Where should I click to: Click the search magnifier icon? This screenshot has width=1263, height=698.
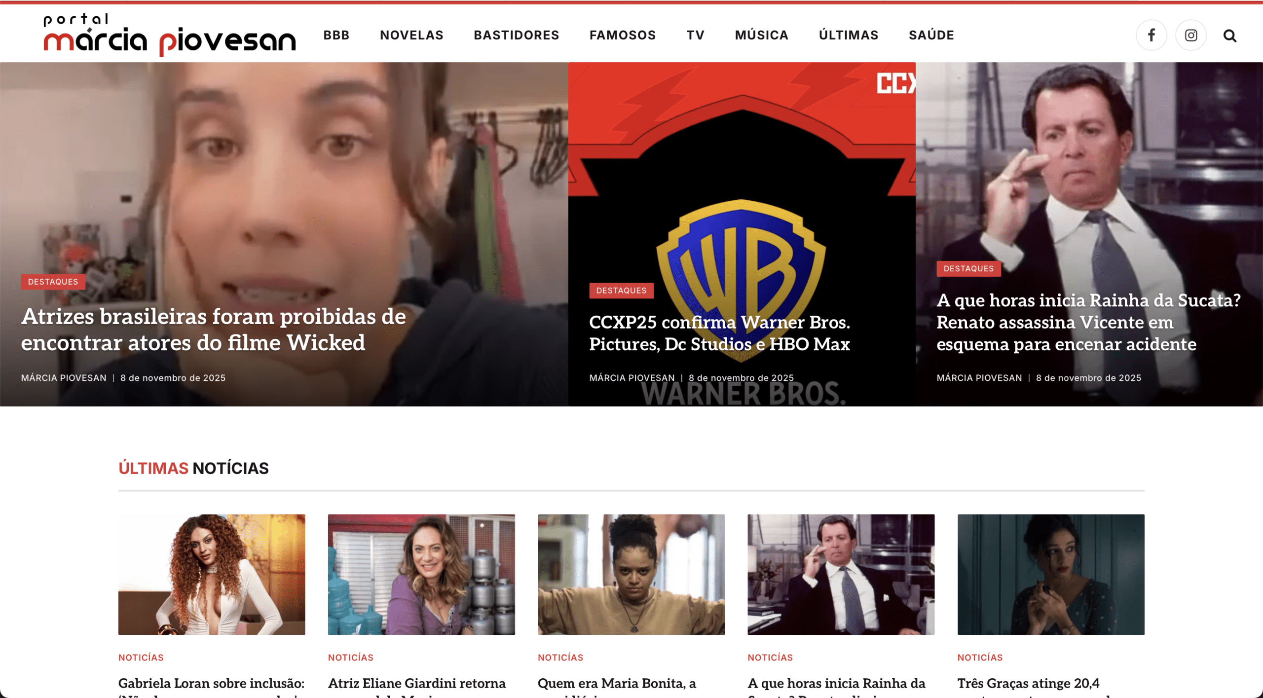point(1229,36)
